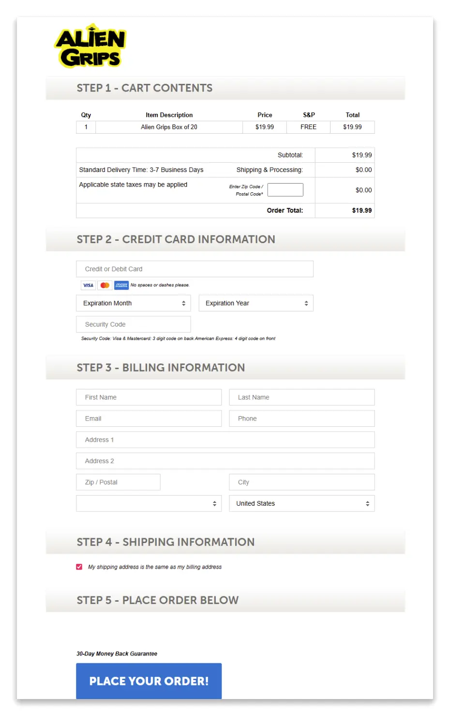
Task: Click the Address 1 field
Action: point(225,439)
